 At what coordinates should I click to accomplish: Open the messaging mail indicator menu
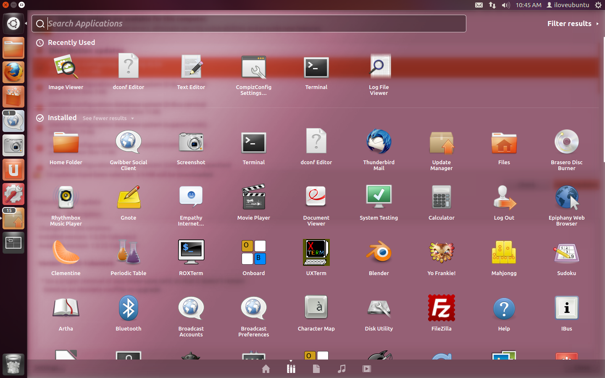479,5
